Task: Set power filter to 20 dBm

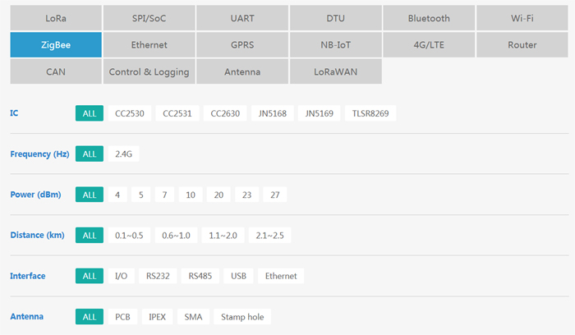Action: (x=218, y=195)
